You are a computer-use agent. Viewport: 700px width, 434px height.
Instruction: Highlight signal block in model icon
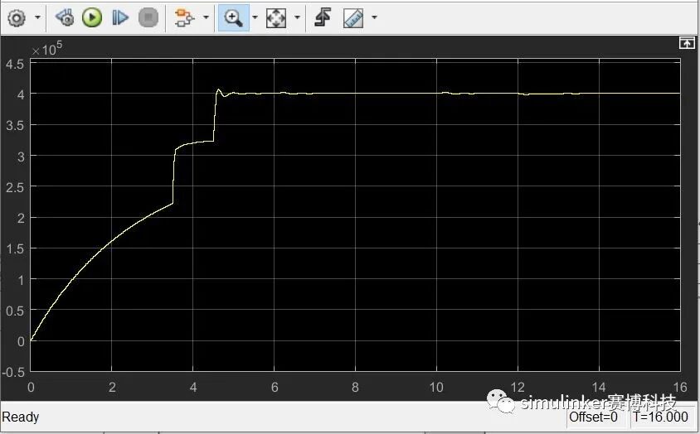(184, 18)
